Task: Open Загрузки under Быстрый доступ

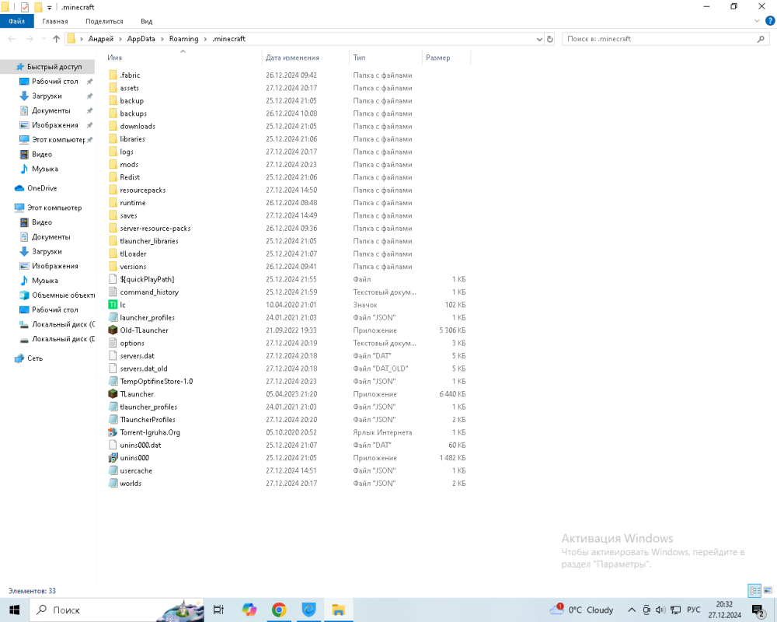Action: (x=47, y=96)
